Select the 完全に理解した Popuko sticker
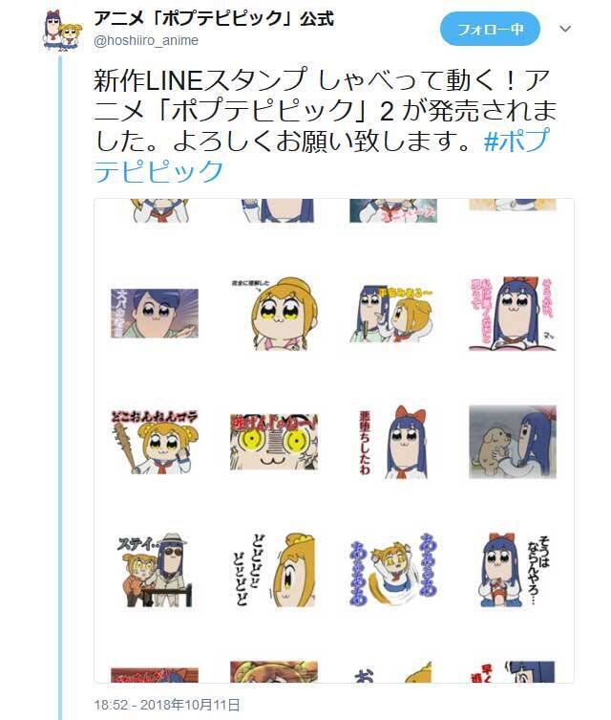 [x=274, y=314]
